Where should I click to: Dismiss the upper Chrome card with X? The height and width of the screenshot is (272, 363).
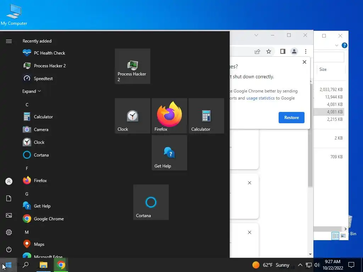[x=249, y=183]
